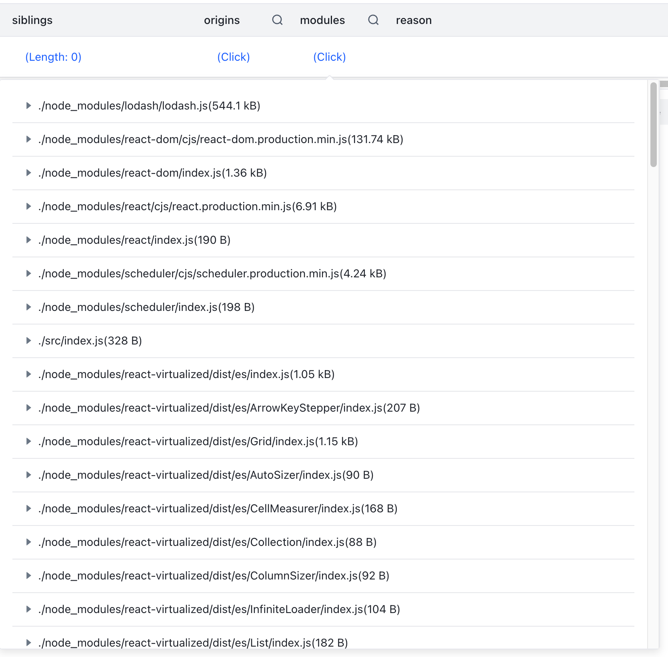Screen dimensions: 668x657
Task: Select text ColumnSizer/index.js(92 B)
Action: pos(320,575)
